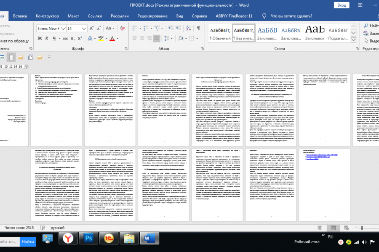This screenshot has width=379, height=252.
Task: Switch to print layout view
Action: coord(333,228)
